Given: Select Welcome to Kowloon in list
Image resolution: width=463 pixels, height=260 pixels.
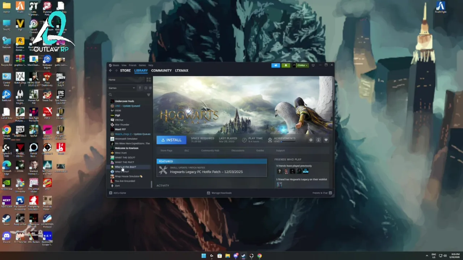Looking at the screenshot, I should pyautogui.click(x=127, y=148).
